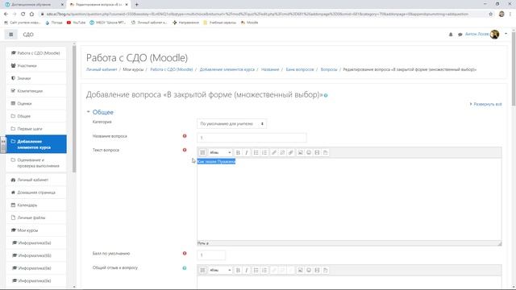Open Участники in the sidebar
Image resolution: width=516 pixels, height=290 pixels.
coord(36,66)
